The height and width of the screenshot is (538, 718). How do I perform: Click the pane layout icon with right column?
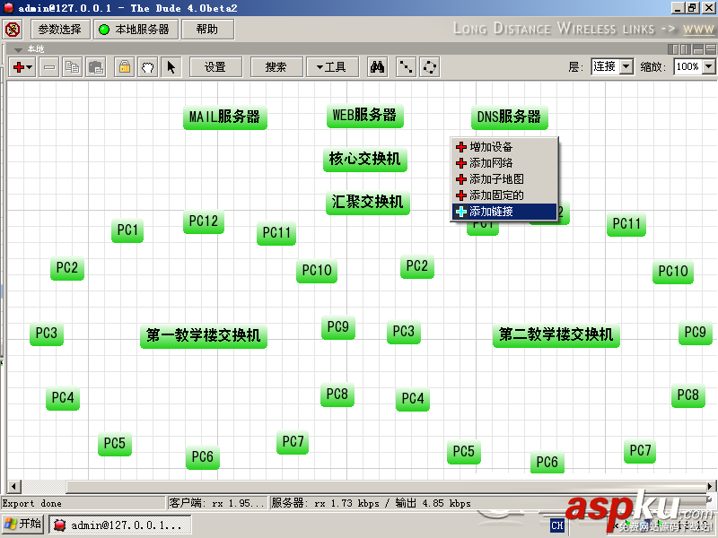(x=686, y=49)
